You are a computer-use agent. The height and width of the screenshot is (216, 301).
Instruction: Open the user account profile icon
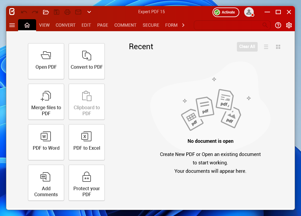[x=249, y=12]
